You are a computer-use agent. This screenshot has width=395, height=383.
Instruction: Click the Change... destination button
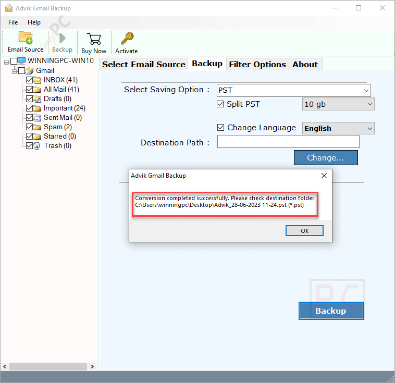pyautogui.click(x=326, y=158)
